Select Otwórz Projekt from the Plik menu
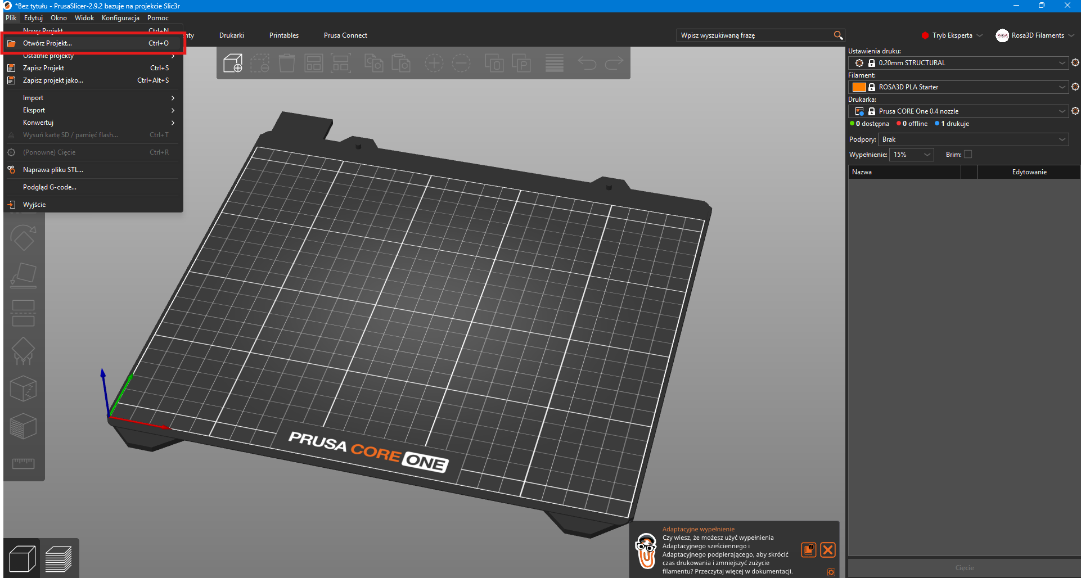Viewport: 1081px width, 578px height. point(93,43)
